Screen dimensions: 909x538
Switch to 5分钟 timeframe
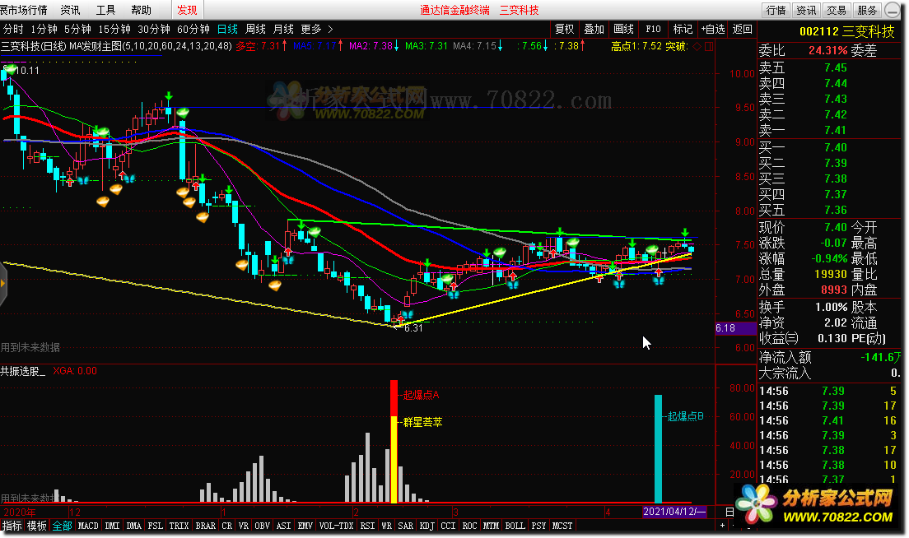pyautogui.click(x=77, y=29)
